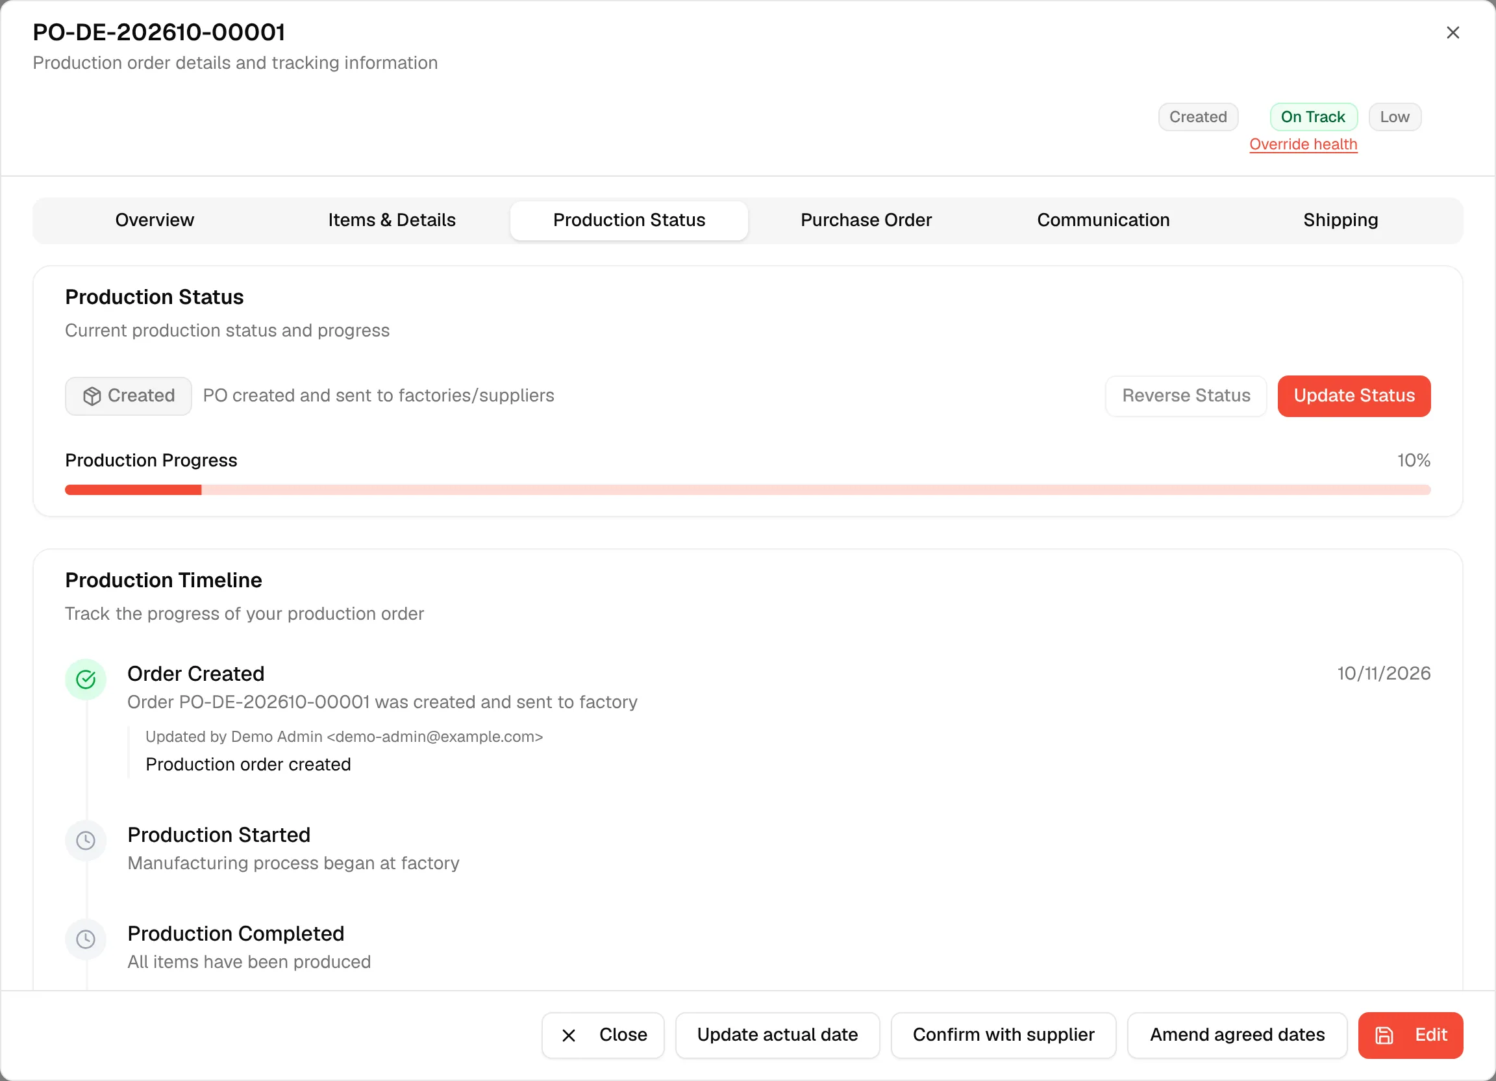Click the box icon in the Created status badge
This screenshot has height=1081, width=1496.
[92, 396]
